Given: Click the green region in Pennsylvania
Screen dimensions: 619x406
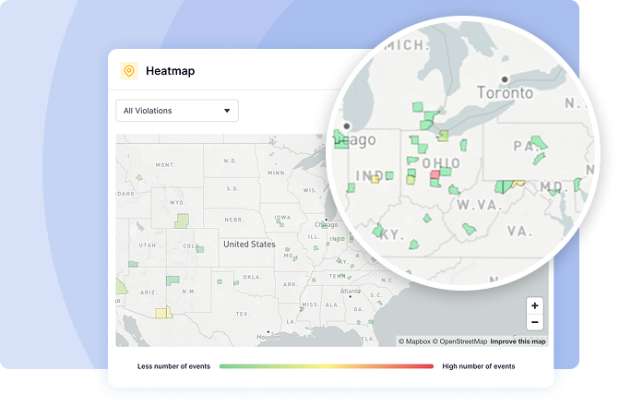Looking at the screenshot, I should pos(539,142).
